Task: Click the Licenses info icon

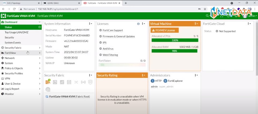Action: click(138, 24)
